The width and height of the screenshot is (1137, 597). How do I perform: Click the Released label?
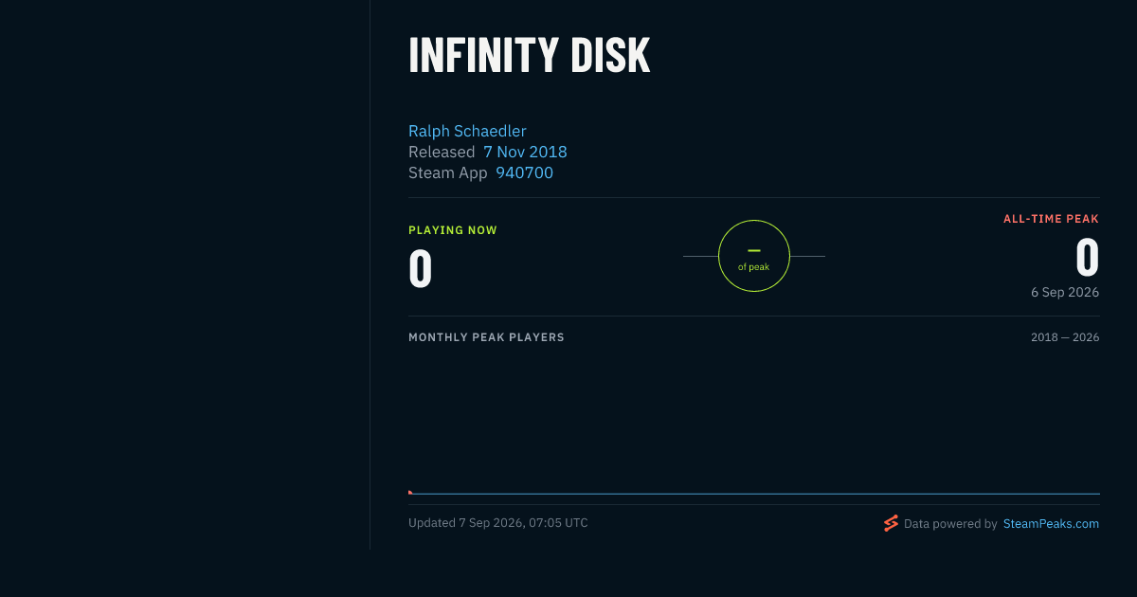coord(442,152)
